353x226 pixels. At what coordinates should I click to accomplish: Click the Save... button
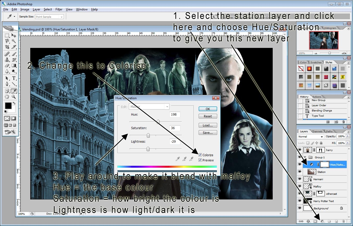click(208, 133)
